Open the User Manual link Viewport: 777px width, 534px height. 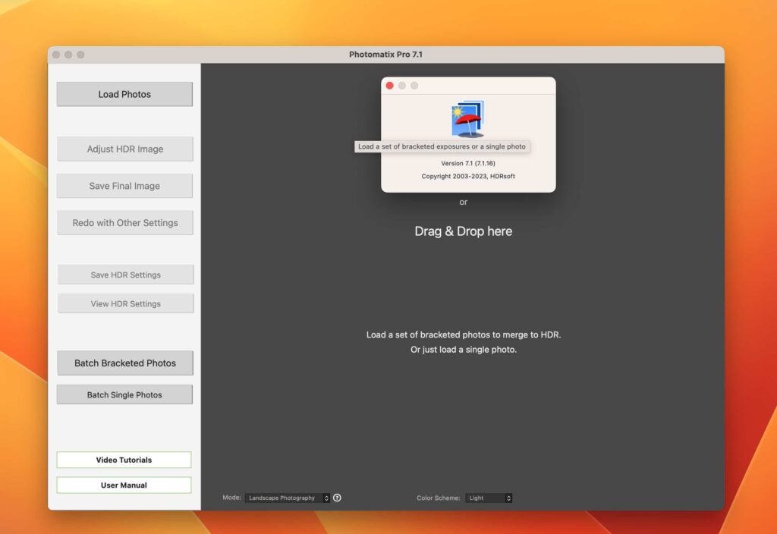(x=124, y=485)
